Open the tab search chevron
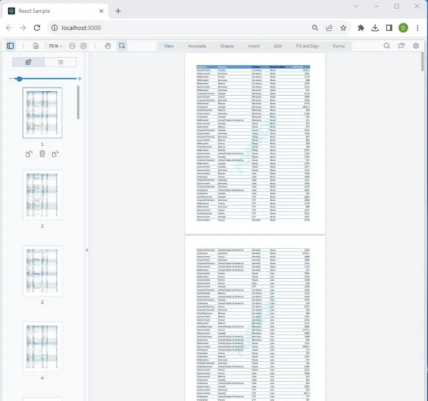The width and height of the screenshot is (428, 401). pyautogui.click(x=356, y=6)
